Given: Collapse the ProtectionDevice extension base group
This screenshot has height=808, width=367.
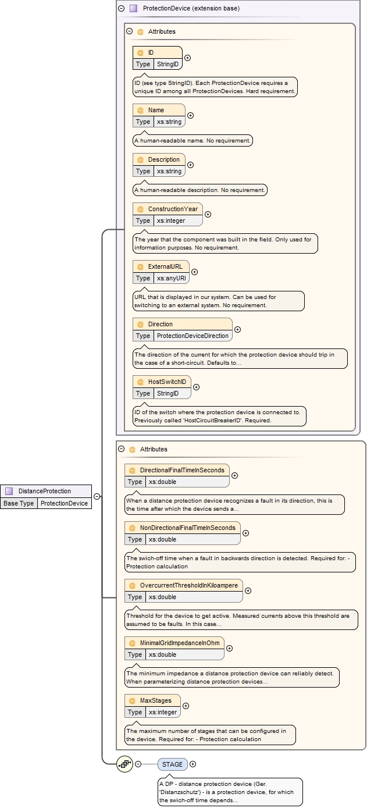Looking at the screenshot, I should [x=121, y=9].
